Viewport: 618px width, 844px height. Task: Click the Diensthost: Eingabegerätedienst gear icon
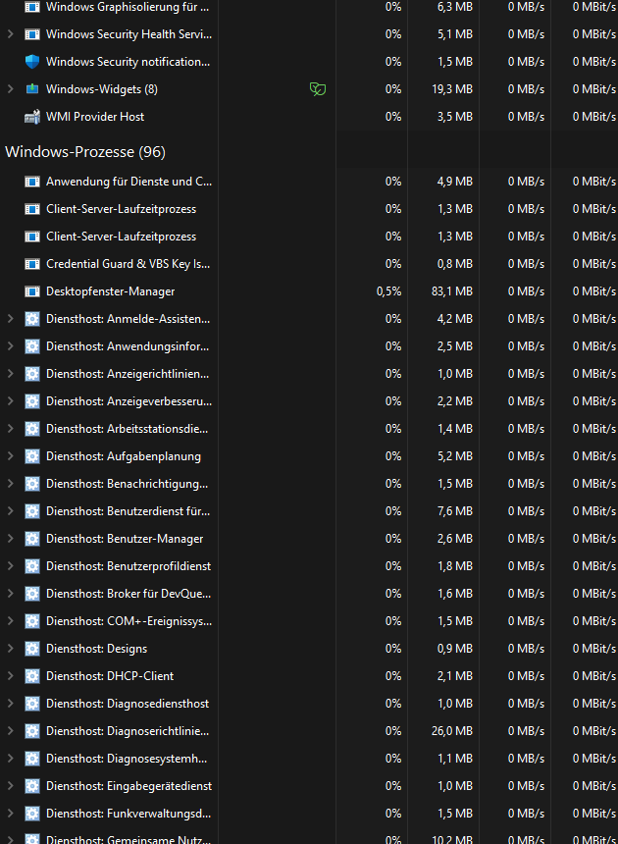[x=32, y=785]
